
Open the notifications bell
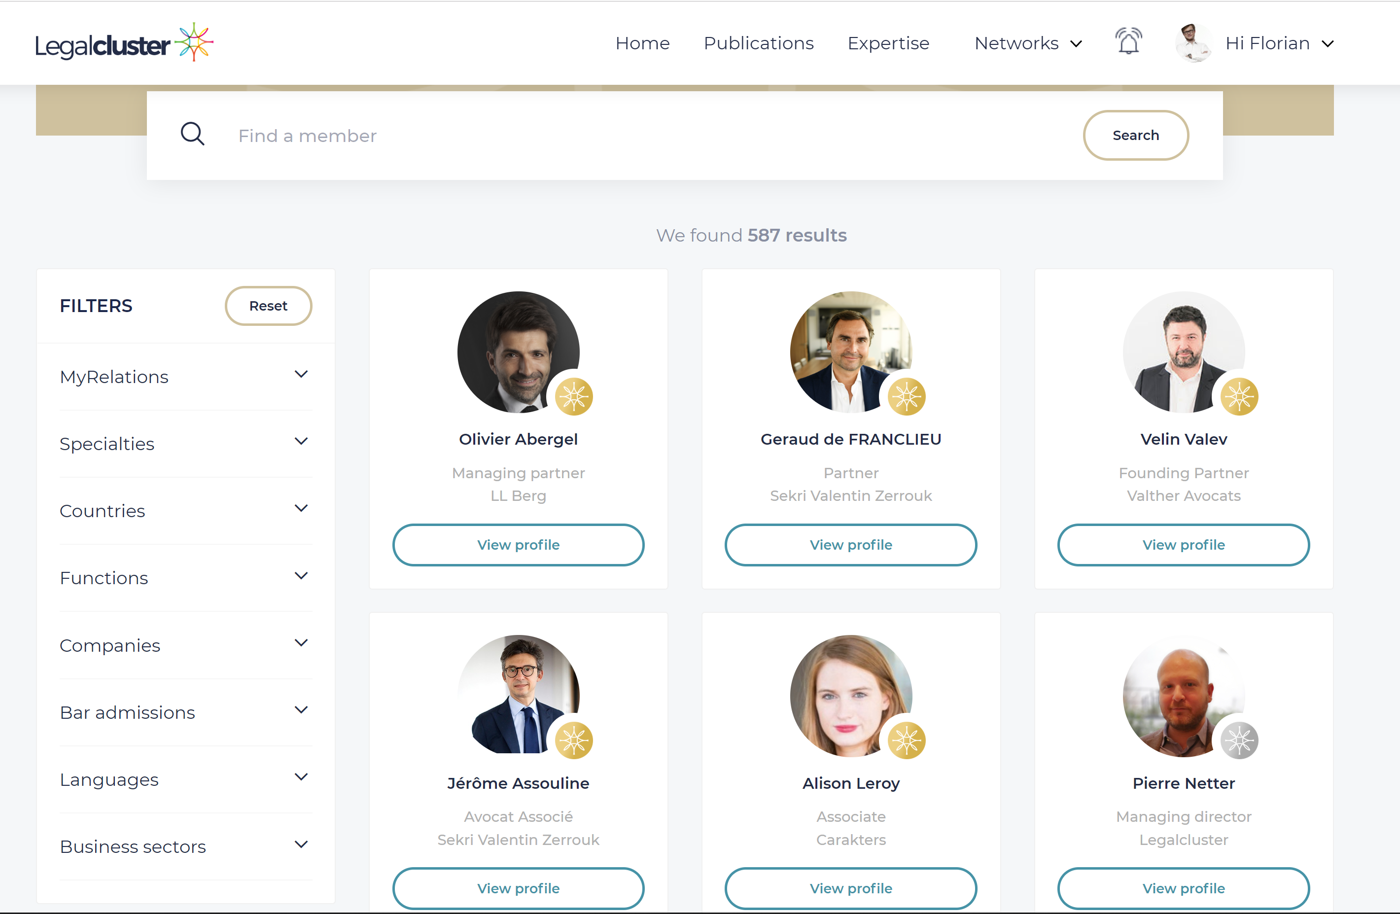point(1128,42)
